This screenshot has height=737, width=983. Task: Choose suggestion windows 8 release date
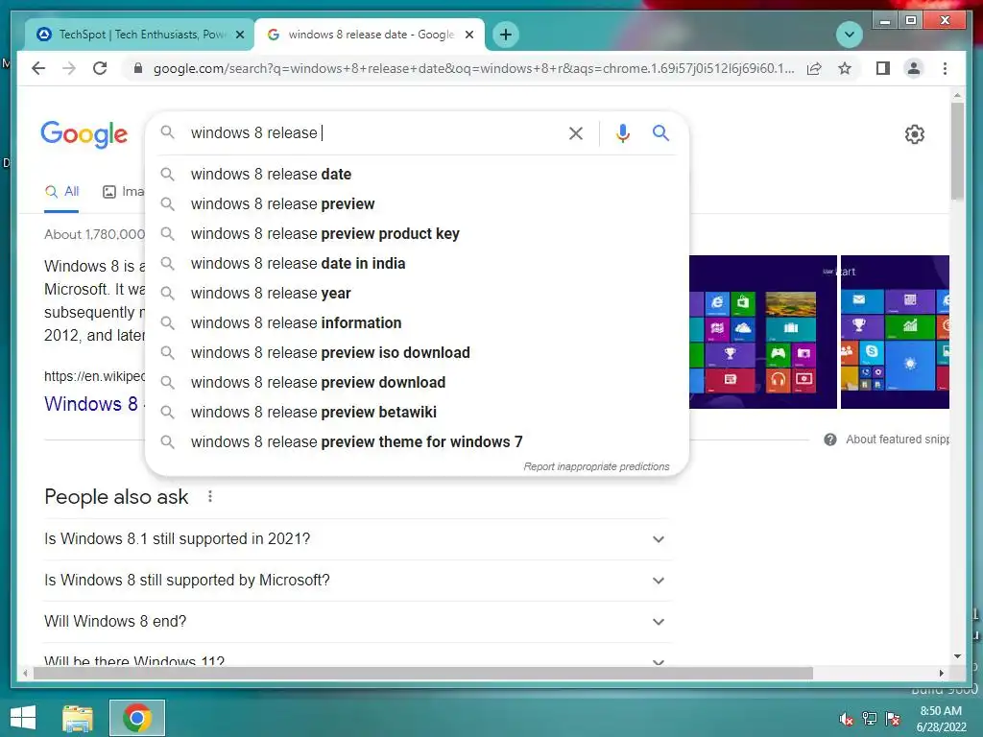pyautogui.click(x=417, y=175)
